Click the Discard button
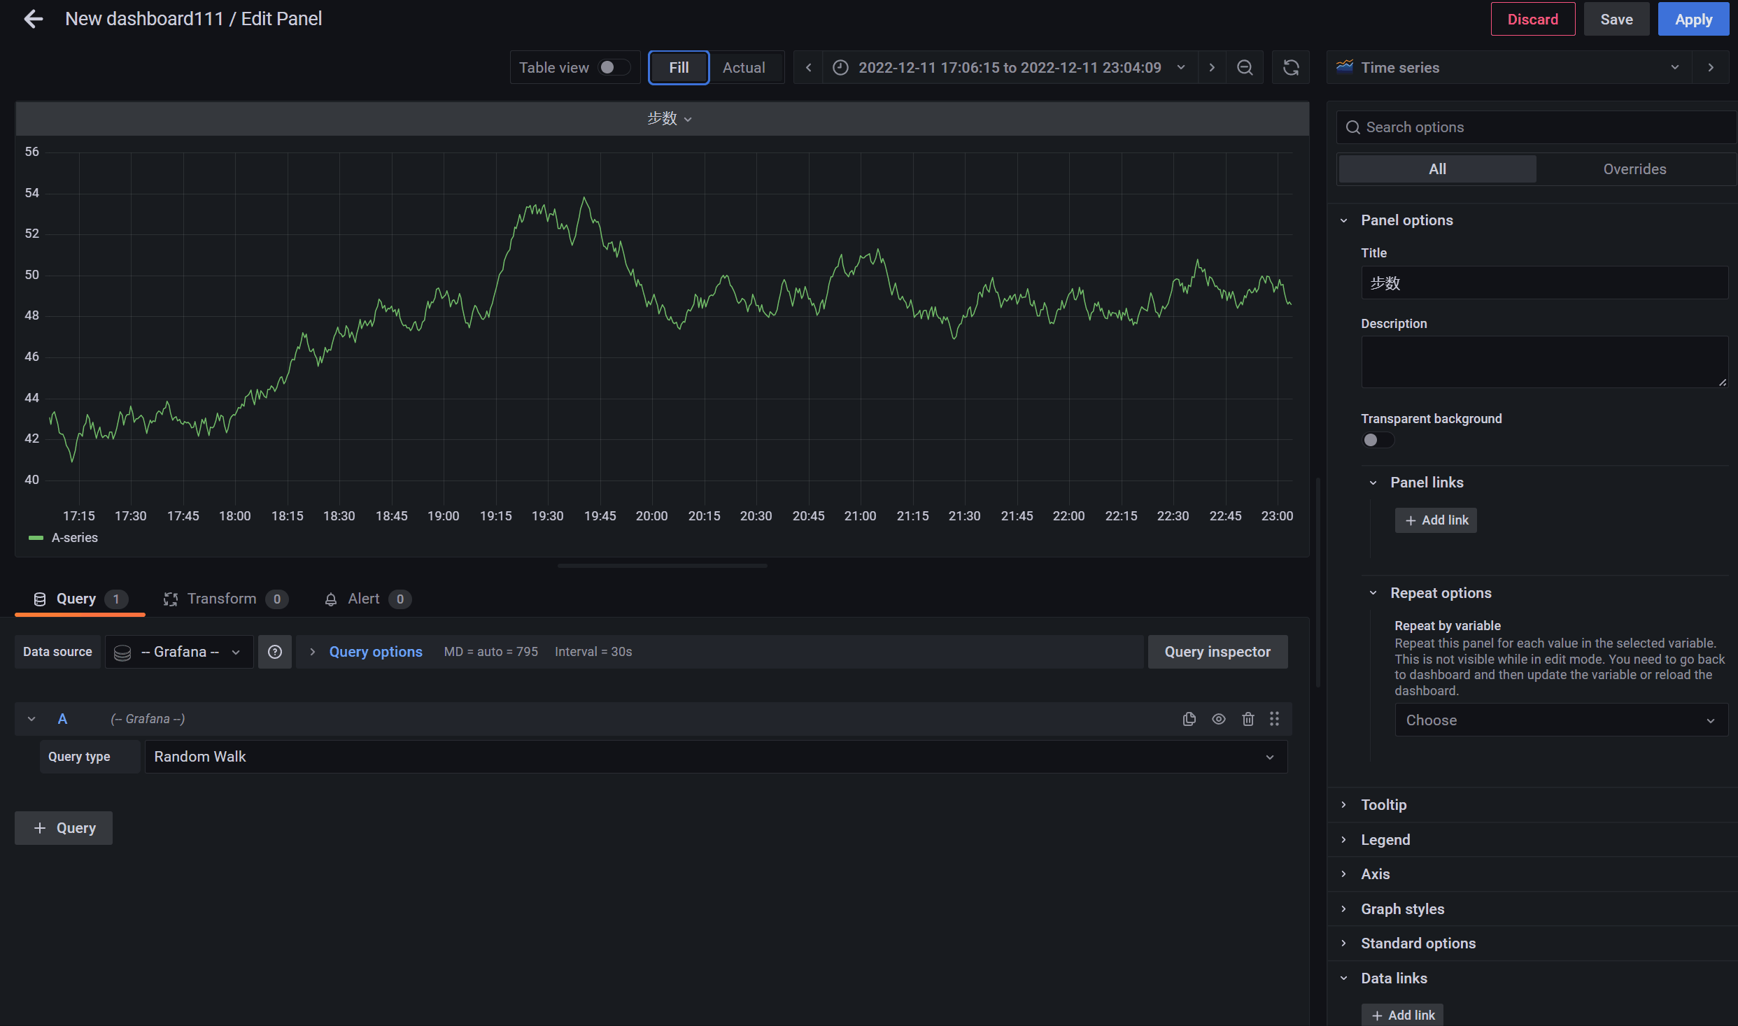1738x1026 pixels. 1532,20
